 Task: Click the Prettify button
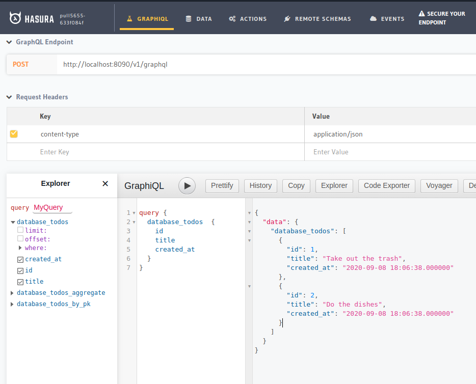(x=222, y=185)
